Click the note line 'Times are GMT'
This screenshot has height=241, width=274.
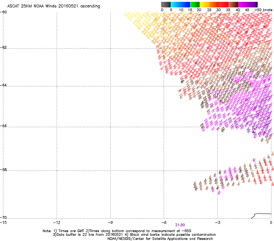(71, 231)
